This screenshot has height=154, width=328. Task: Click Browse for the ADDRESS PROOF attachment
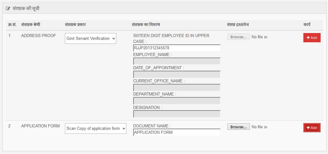pos(238,37)
